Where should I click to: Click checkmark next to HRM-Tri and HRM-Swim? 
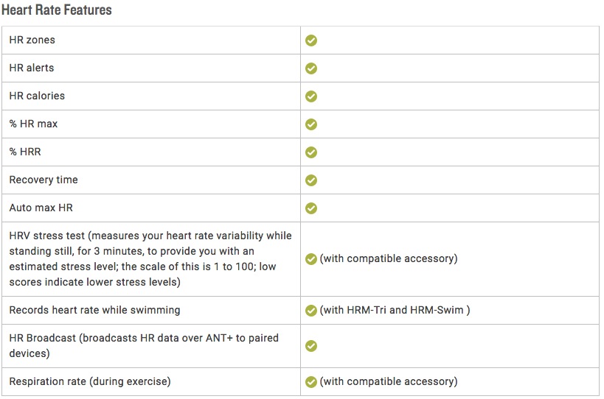(x=311, y=310)
